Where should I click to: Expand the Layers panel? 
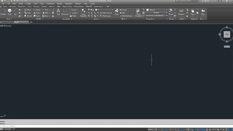coord(96,19)
